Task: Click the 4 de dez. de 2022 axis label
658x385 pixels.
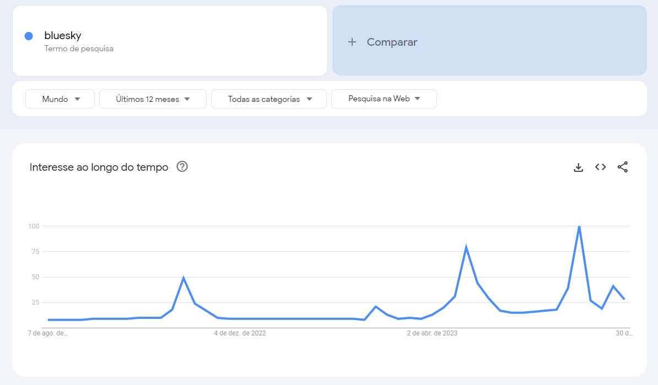Action: tap(240, 333)
